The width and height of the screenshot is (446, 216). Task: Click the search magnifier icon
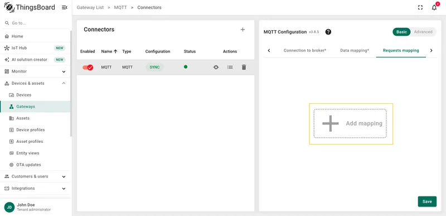pos(7,23)
